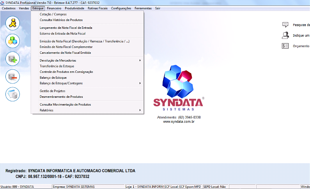310x189 pixels.
Task: Expand the Devolução de Mercadorias submenu
Action: (x=87, y=60)
